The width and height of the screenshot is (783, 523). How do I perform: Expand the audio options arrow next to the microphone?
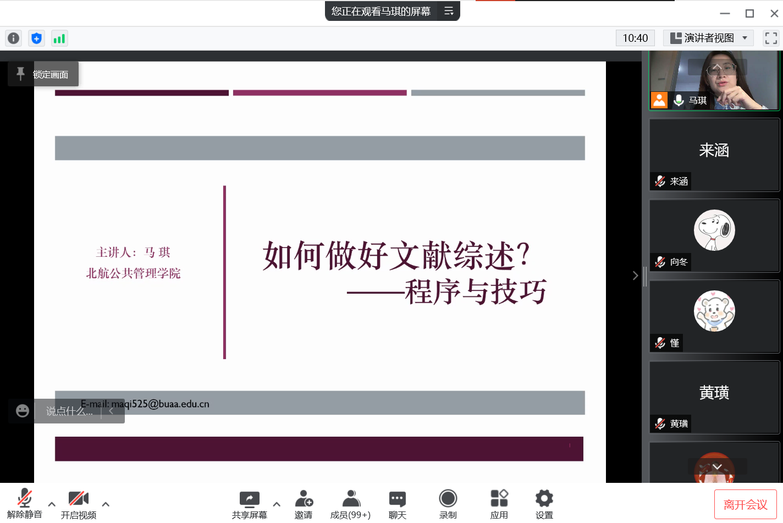(52, 504)
